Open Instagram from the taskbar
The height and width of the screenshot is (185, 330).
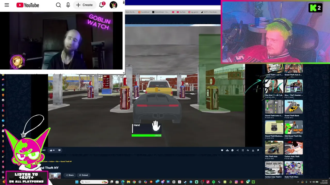(x=236, y=182)
